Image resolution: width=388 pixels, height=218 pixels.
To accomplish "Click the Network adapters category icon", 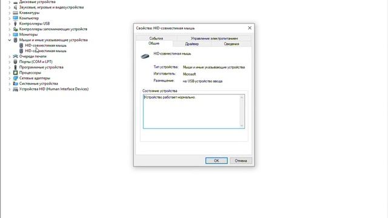I will [15, 78].
